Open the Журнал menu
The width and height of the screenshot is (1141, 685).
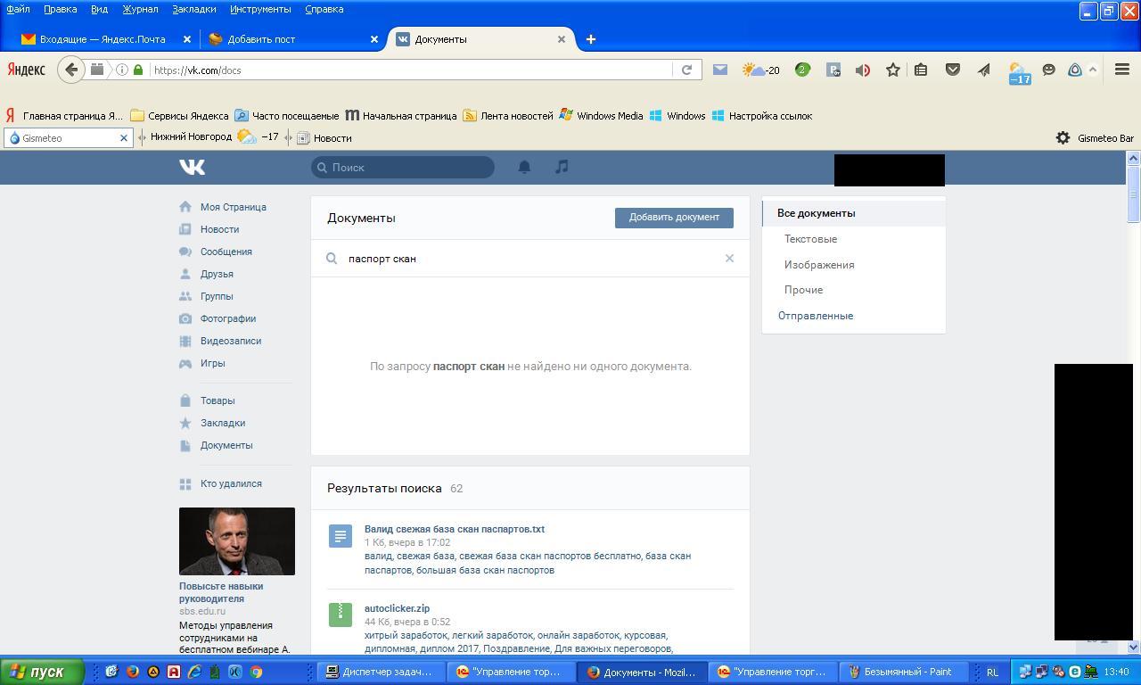click(x=140, y=9)
